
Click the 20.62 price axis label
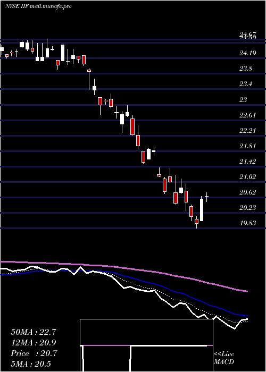pyautogui.click(x=248, y=192)
